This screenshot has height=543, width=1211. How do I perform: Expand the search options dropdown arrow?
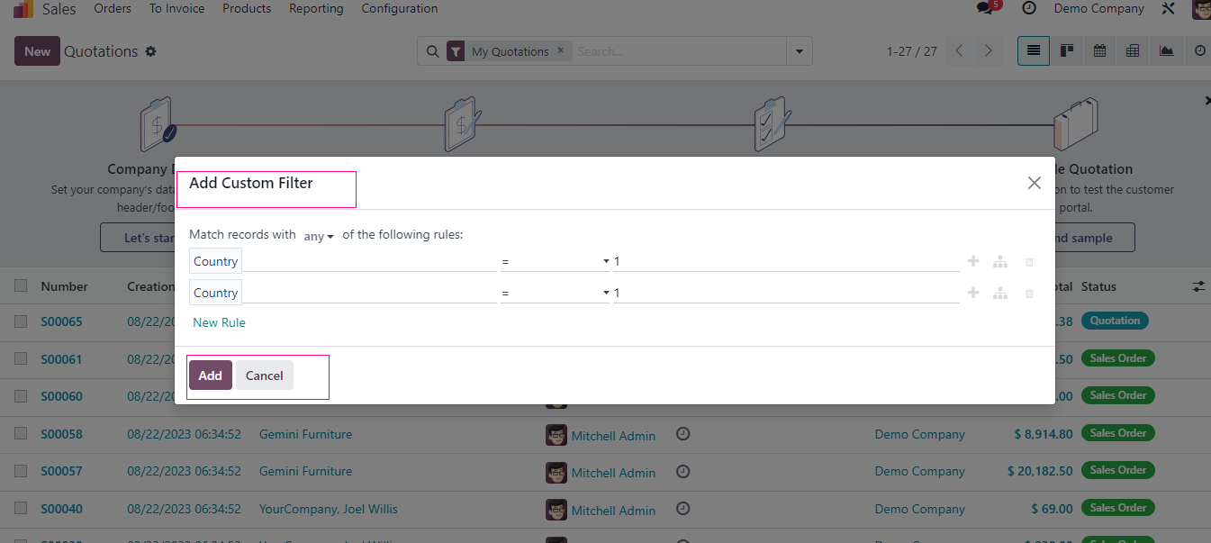point(799,51)
